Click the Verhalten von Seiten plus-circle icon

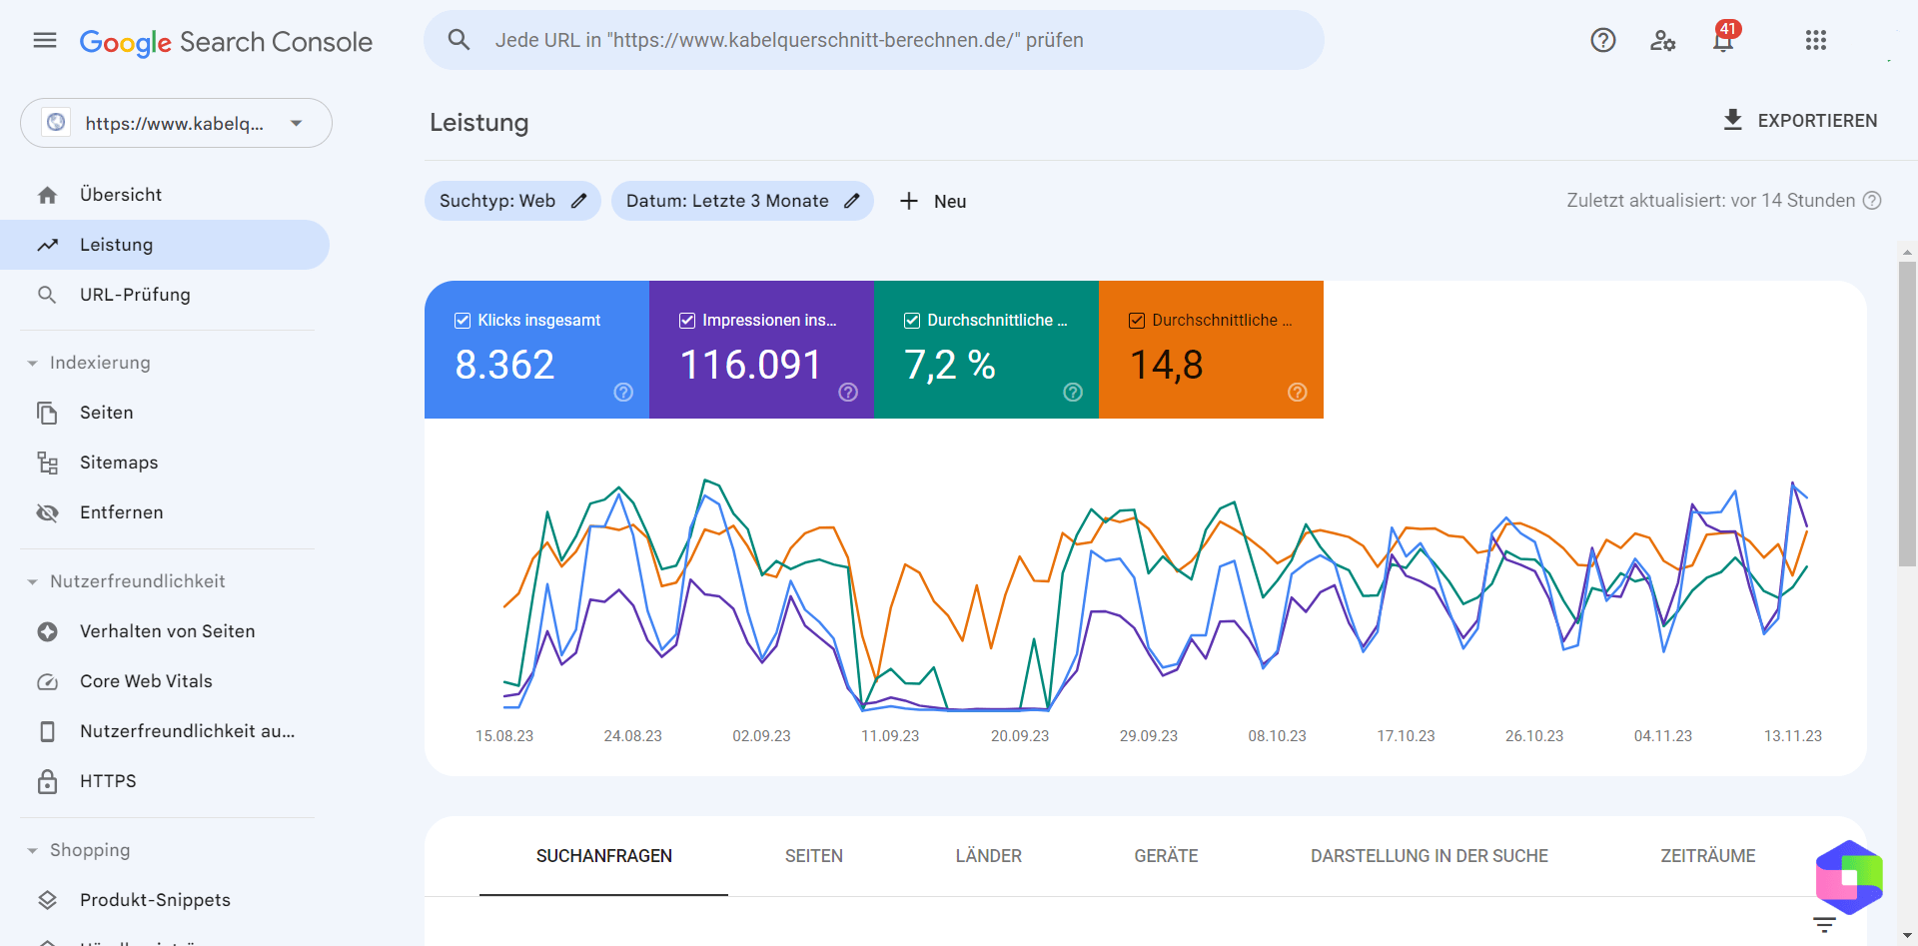pos(47,631)
